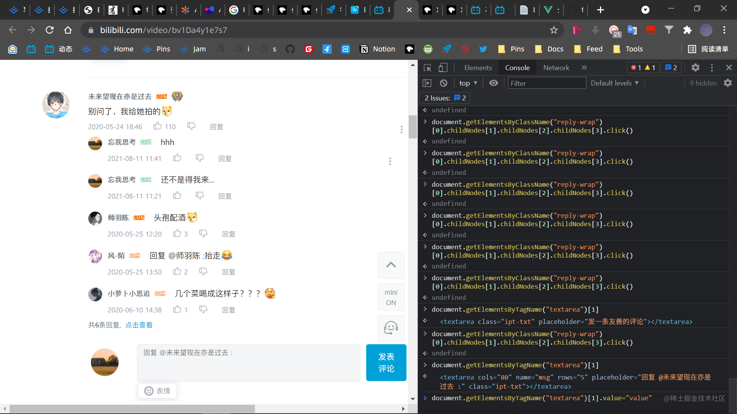737x414 pixels.
Task: Open DevTools settings gear icon
Action: (695, 68)
